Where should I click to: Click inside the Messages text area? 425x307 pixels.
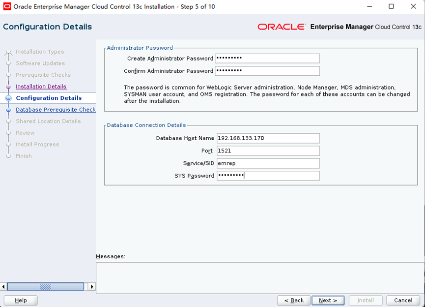click(x=260, y=277)
